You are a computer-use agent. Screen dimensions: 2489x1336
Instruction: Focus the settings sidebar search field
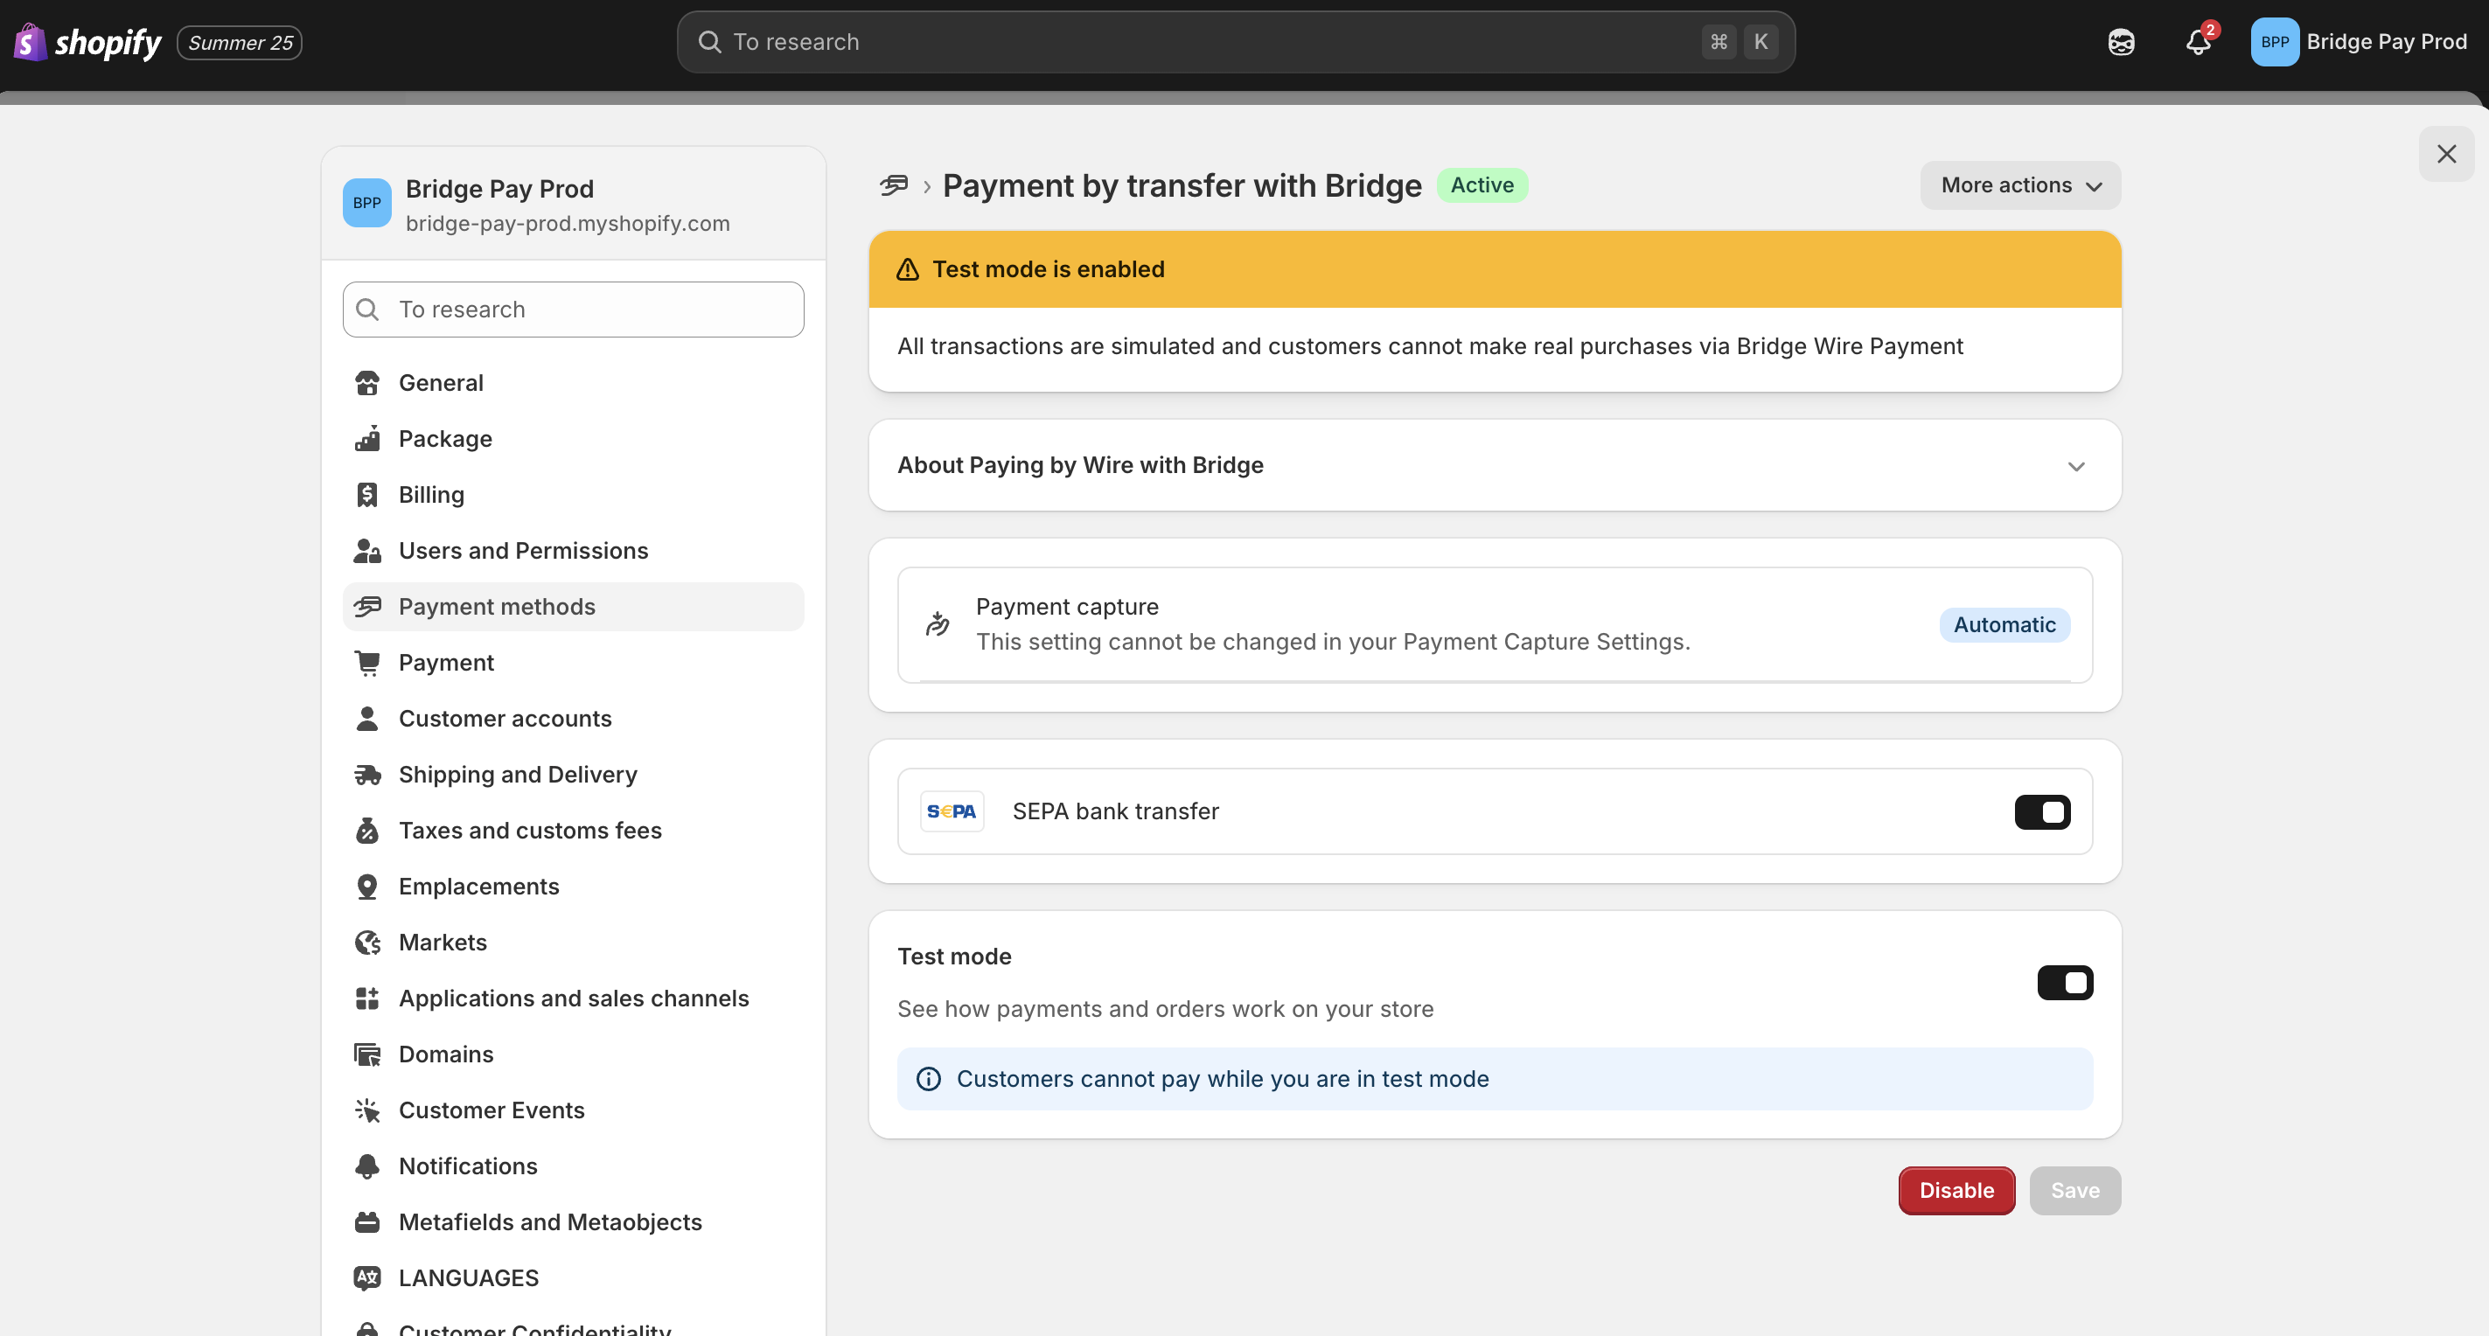coord(573,310)
